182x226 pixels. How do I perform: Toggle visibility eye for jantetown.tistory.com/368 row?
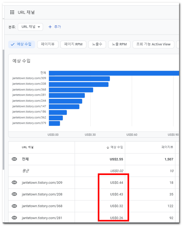pyautogui.click(x=14, y=206)
